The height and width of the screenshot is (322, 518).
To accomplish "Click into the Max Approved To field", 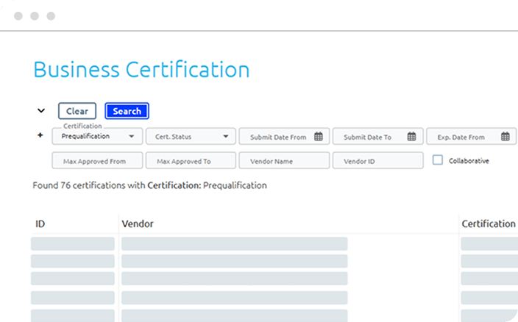I will (x=191, y=161).
